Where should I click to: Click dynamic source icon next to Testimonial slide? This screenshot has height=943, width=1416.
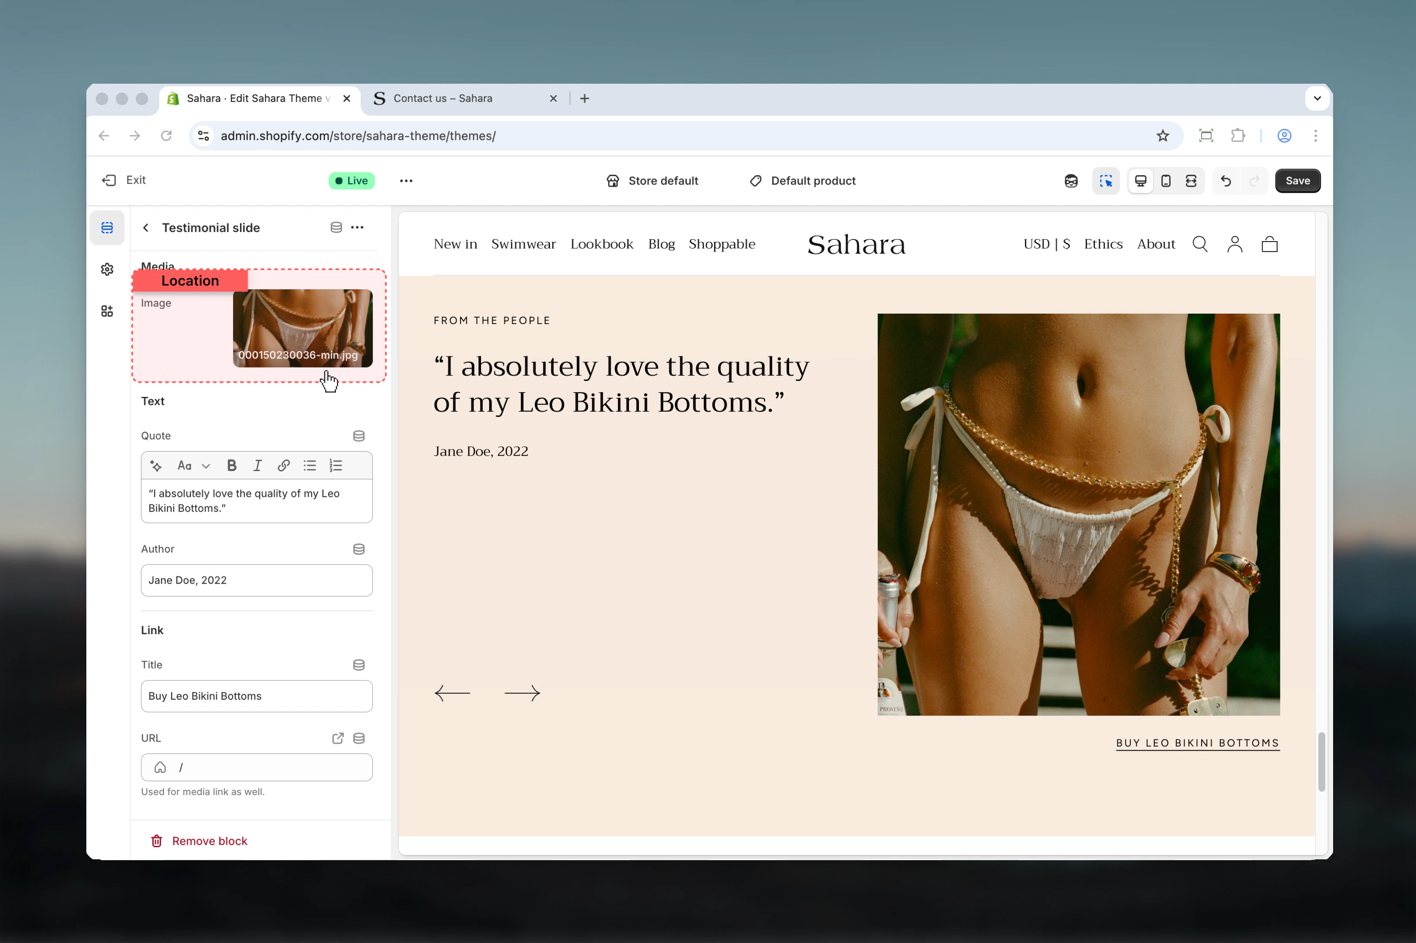coord(336,227)
